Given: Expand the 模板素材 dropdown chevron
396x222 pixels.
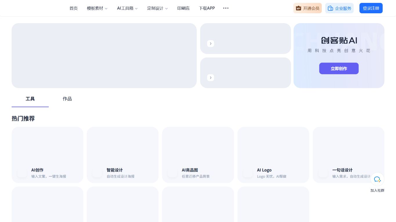Looking at the screenshot, I should (106, 9).
